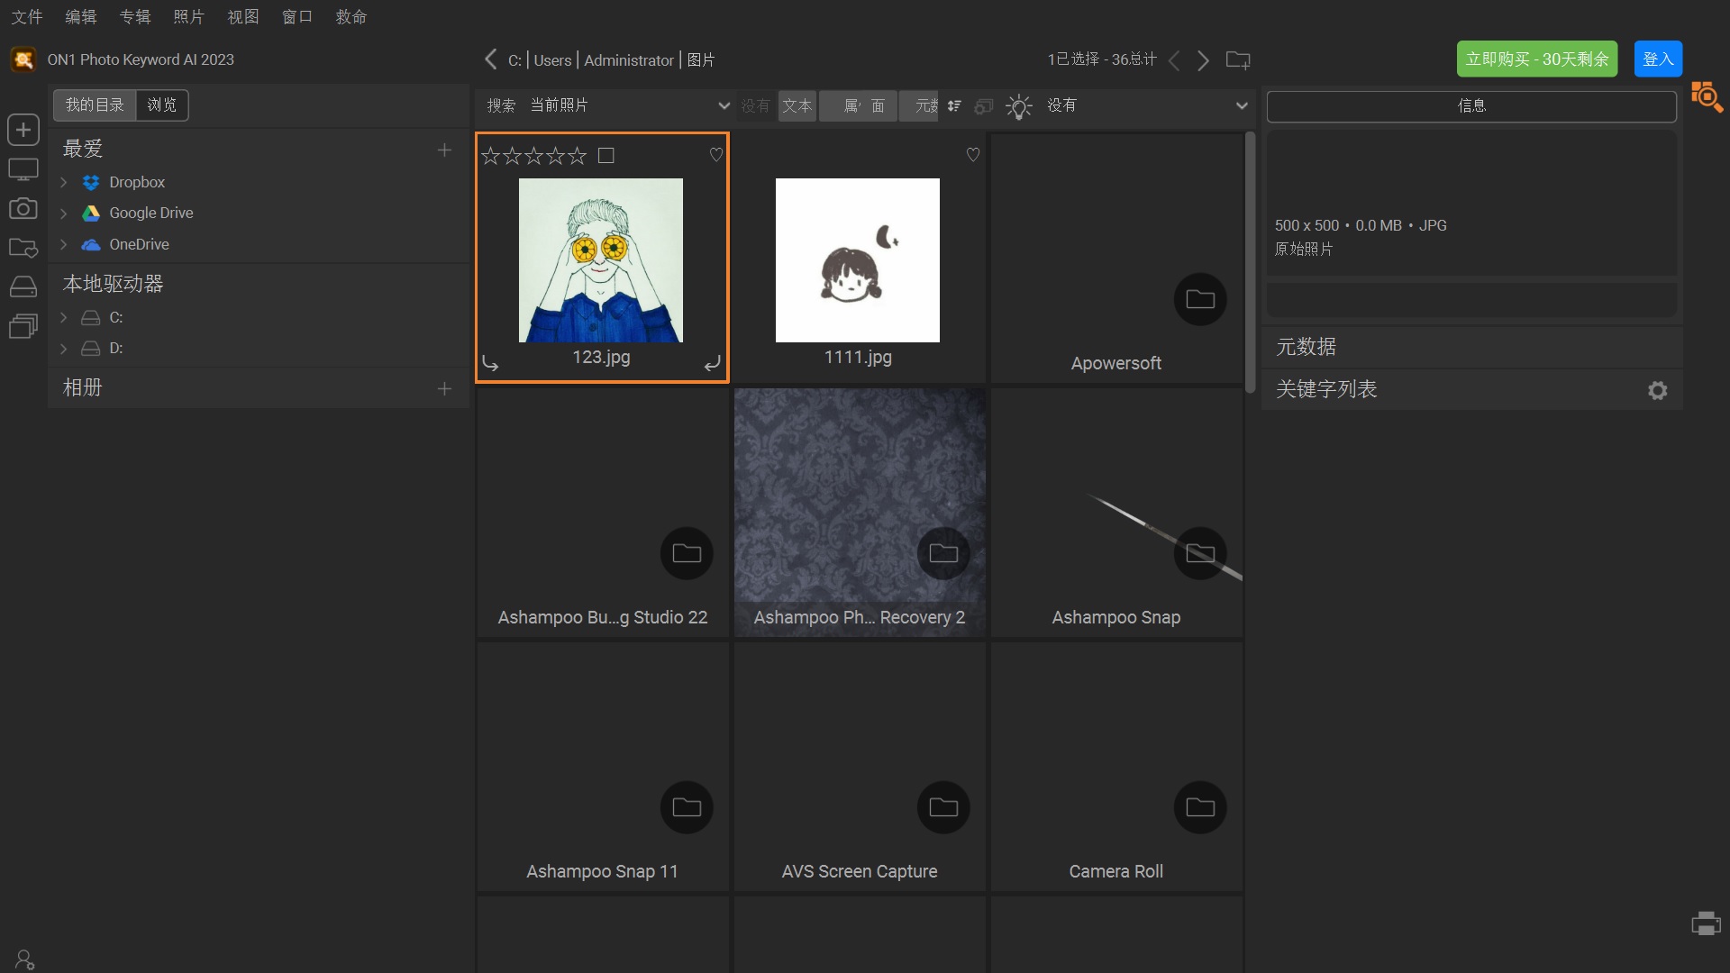Set three star rating on 123.jpg
Screen dimensions: 1730x973
coord(533,156)
